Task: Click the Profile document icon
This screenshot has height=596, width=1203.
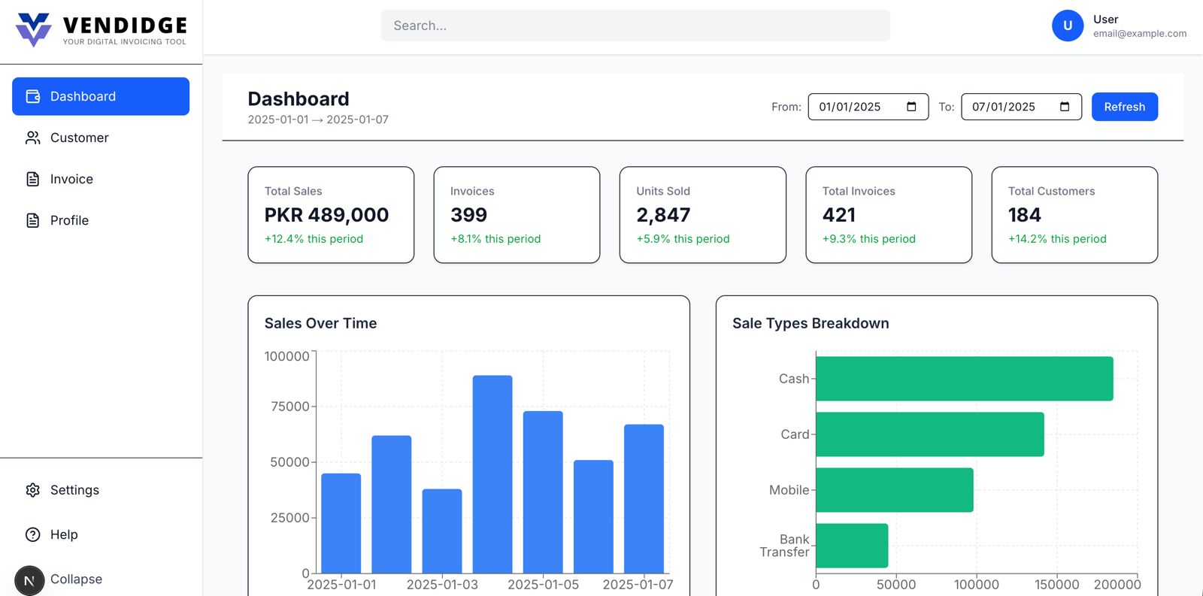Action: 33,220
